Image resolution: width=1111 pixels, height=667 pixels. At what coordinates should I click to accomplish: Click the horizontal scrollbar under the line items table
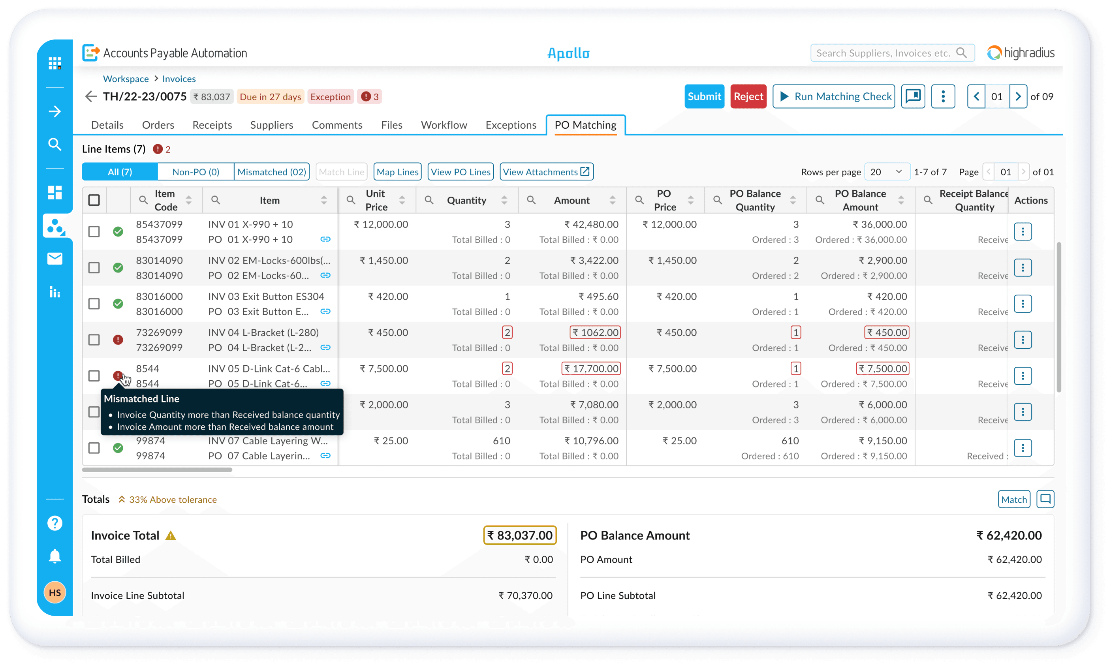click(157, 470)
